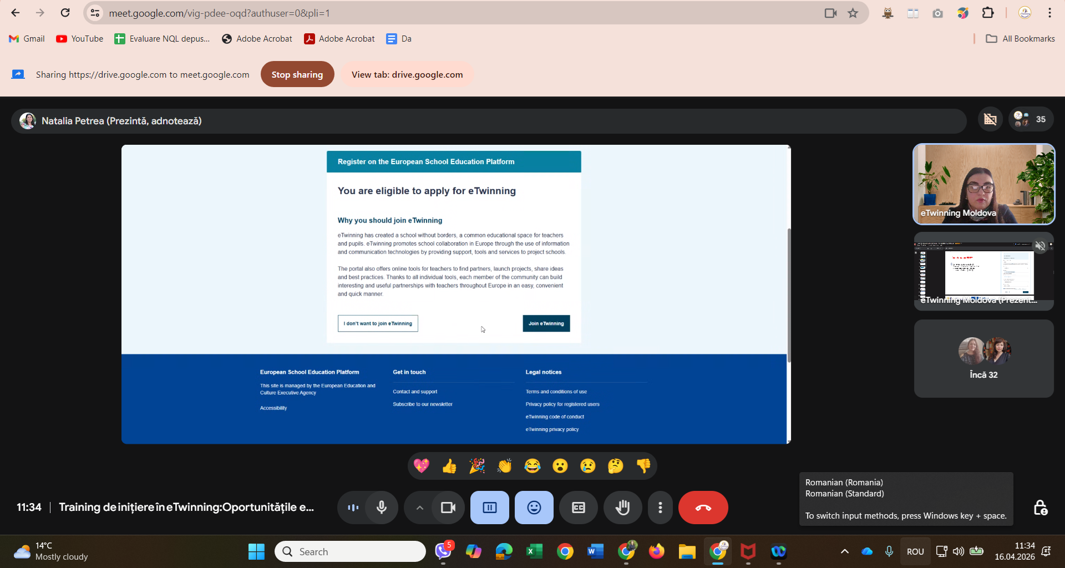Show hidden system tray icons
This screenshot has height=568, width=1065.
coord(844,551)
